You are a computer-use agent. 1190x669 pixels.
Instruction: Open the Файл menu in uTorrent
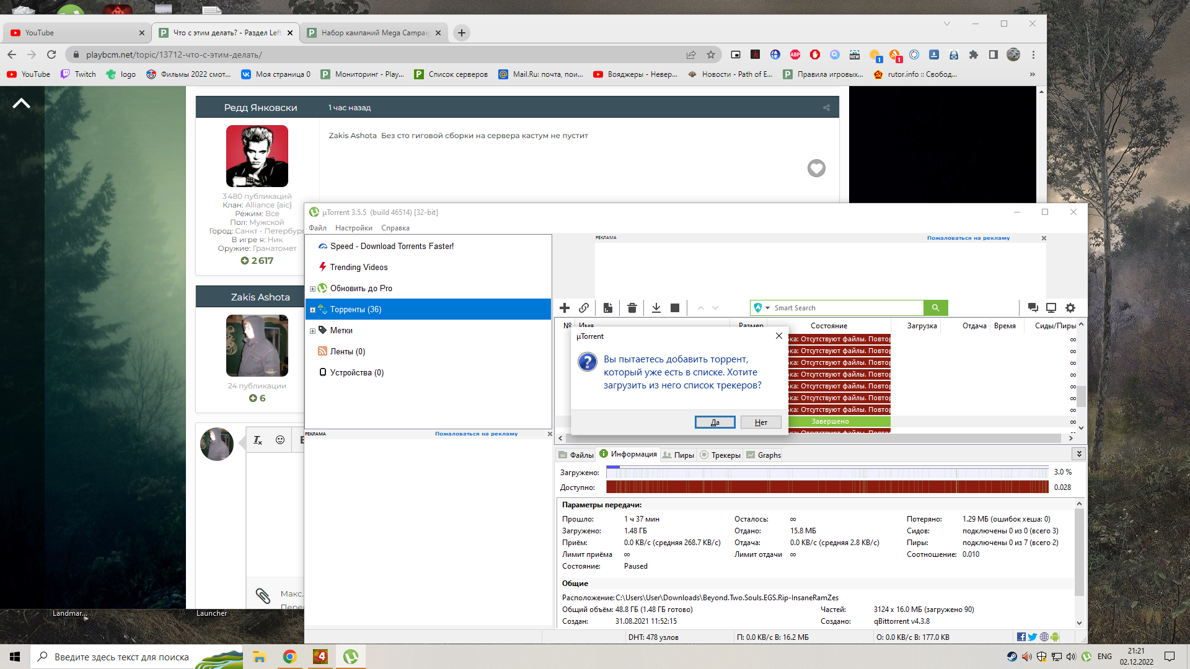pyautogui.click(x=317, y=228)
